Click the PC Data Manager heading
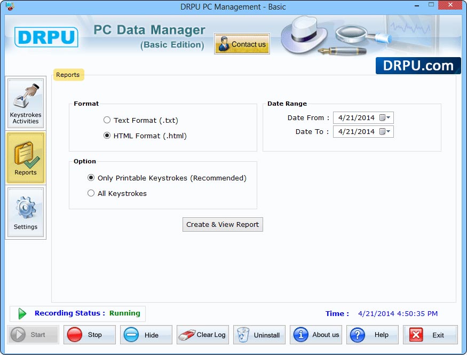Viewport: 467px width, 355px height. click(x=149, y=30)
